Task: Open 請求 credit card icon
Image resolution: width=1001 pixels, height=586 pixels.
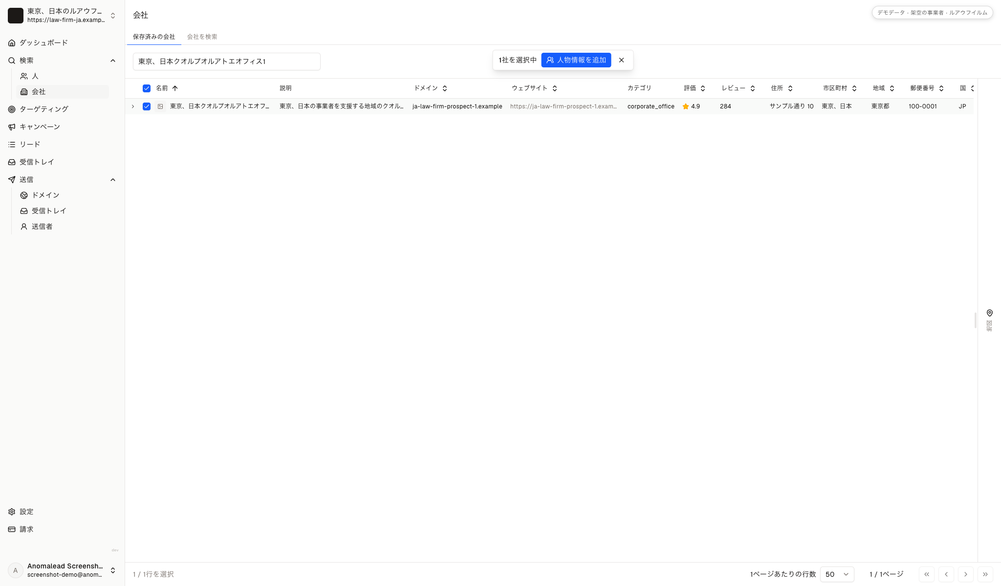Action: click(12, 529)
